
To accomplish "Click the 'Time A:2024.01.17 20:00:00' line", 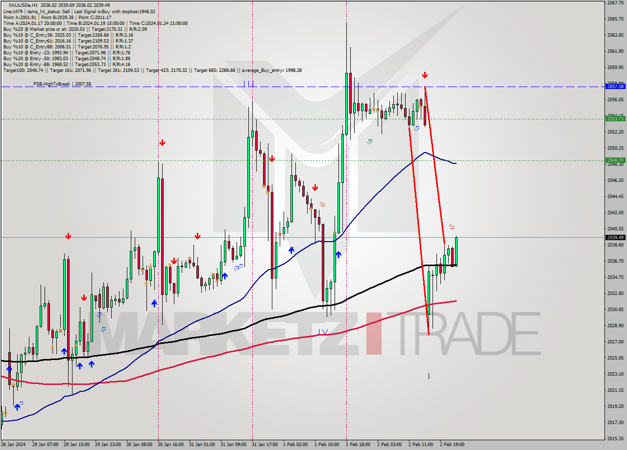I will tap(95, 23).
